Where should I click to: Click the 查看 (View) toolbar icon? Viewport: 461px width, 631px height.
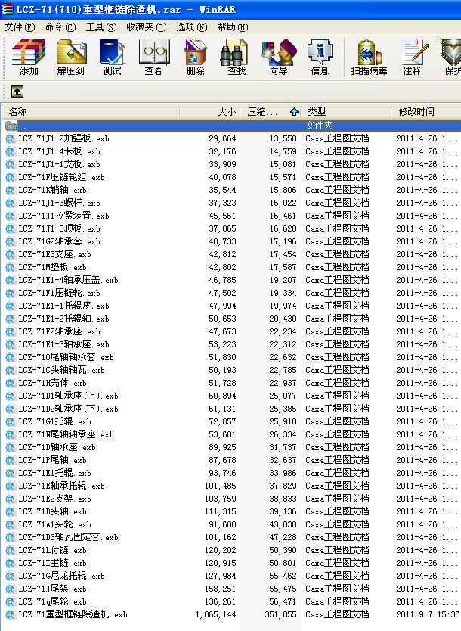click(x=153, y=57)
